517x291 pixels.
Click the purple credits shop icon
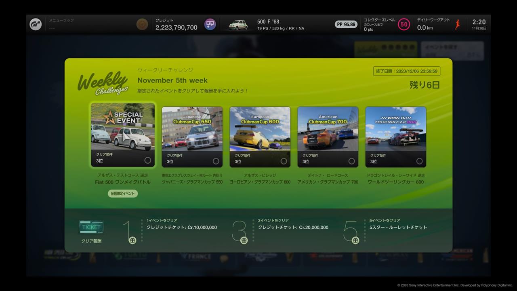click(x=210, y=24)
